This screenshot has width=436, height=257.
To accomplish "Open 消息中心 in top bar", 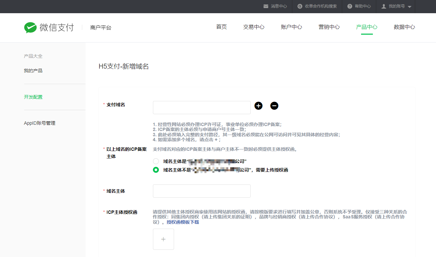I will click(279, 6).
